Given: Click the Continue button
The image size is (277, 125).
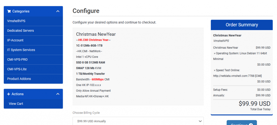Looking at the screenshot, I should [x=242, y=123].
